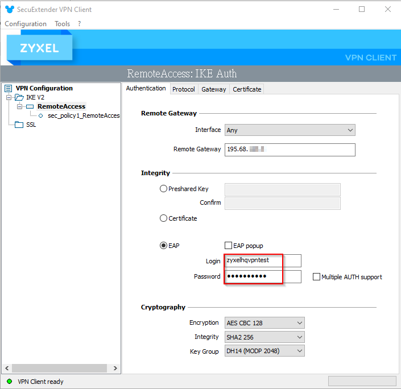Enable Multiple AUTH support checkbox
The image size is (401, 389).
[x=316, y=277]
